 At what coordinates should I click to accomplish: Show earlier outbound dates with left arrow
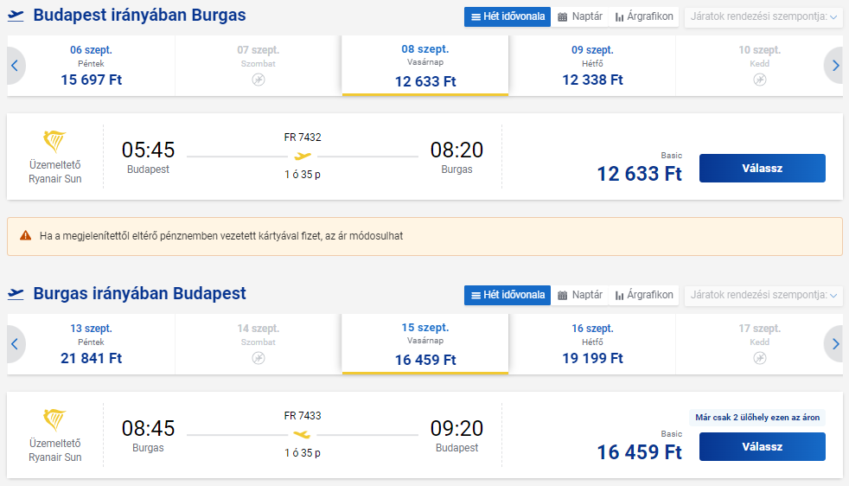click(x=16, y=66)
